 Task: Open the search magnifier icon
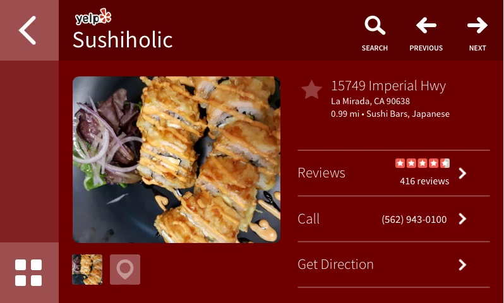pyautogui.click(x=375, y=25)
